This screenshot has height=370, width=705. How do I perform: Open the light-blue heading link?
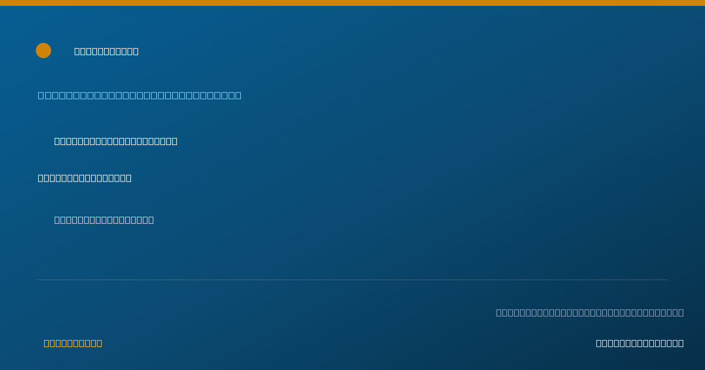point(140,95)
